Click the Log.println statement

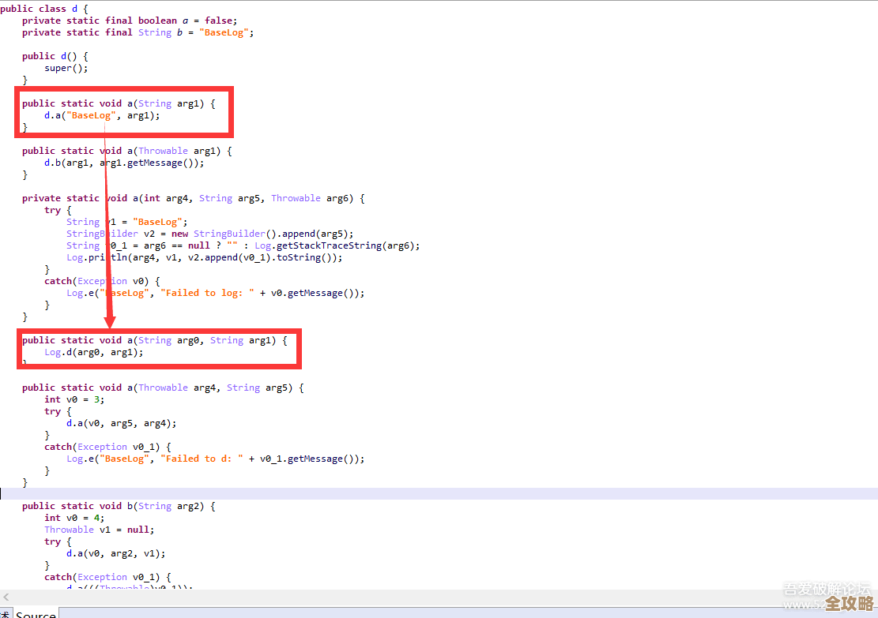coord(204,257)
